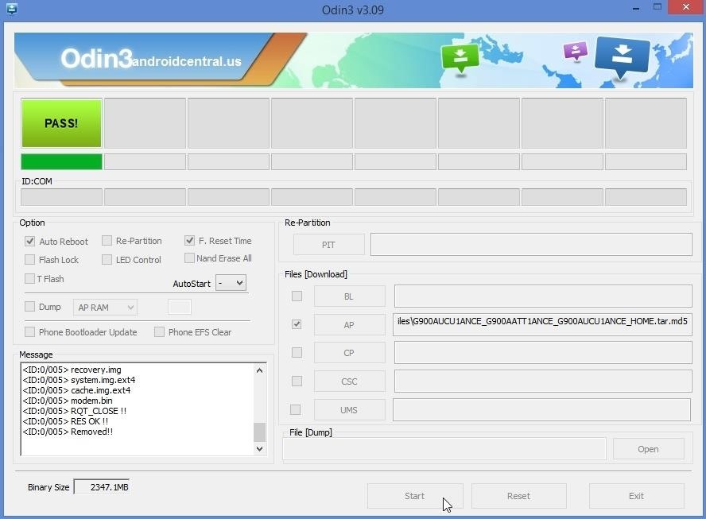The width and height of the screenshot is (706, 519).
Task: Click the CSC file button
Action: click(x=349, y=382)
